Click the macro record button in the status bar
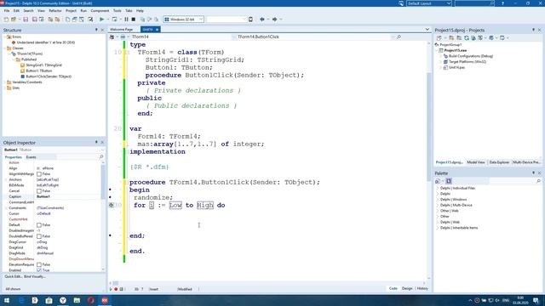The width and height of the screenshot is (545, 306). click(116, 289)
